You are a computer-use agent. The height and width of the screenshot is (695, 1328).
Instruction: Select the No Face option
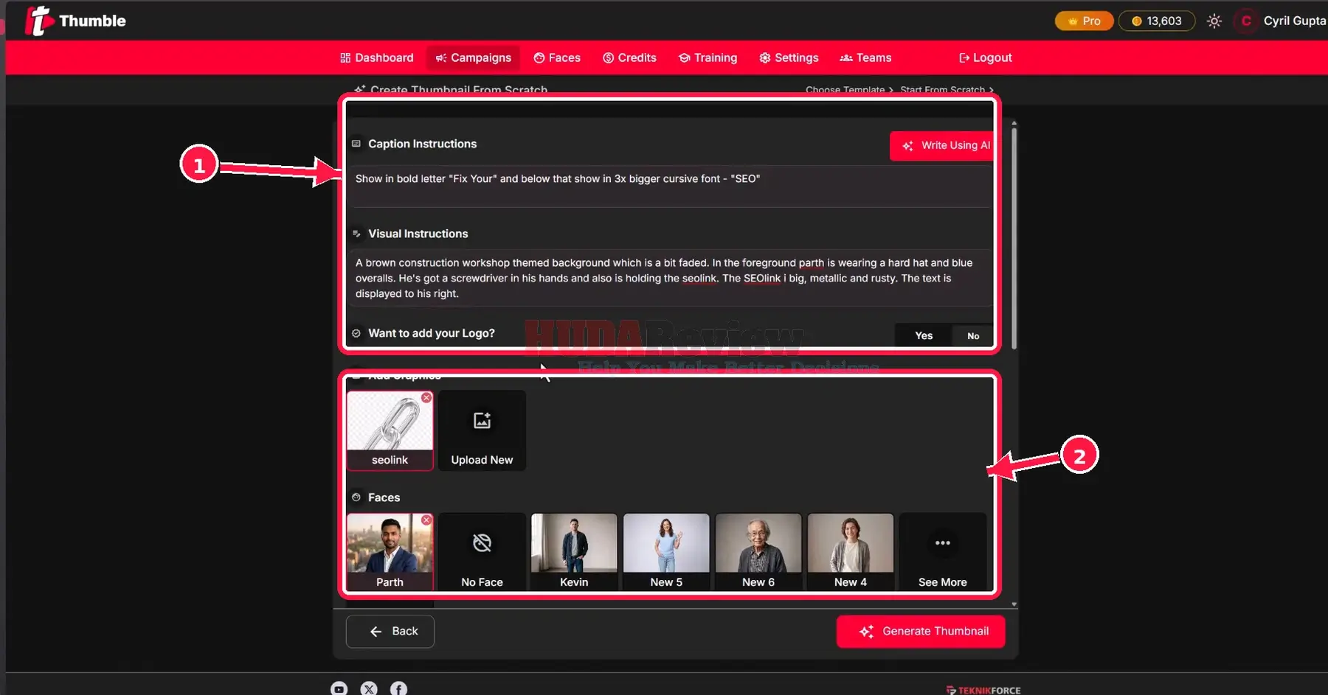coord(482,551)
